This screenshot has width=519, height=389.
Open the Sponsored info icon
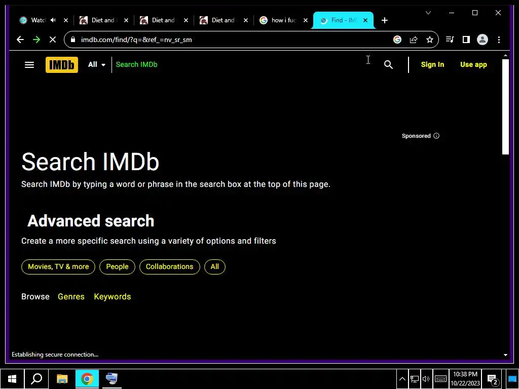click(x=436, y=136)
